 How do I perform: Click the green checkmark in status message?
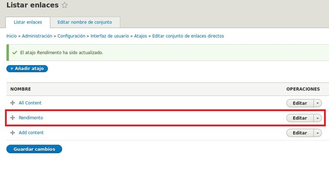15,53
